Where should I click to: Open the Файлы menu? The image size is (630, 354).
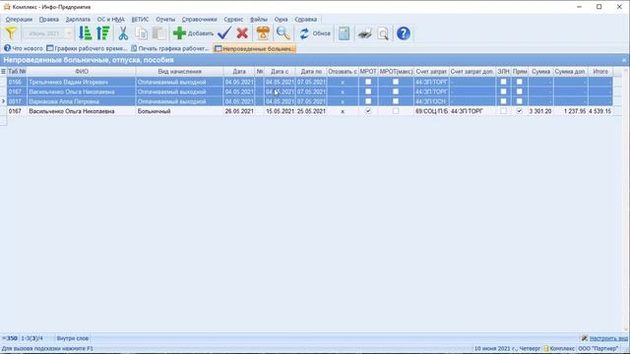[258, 20]
